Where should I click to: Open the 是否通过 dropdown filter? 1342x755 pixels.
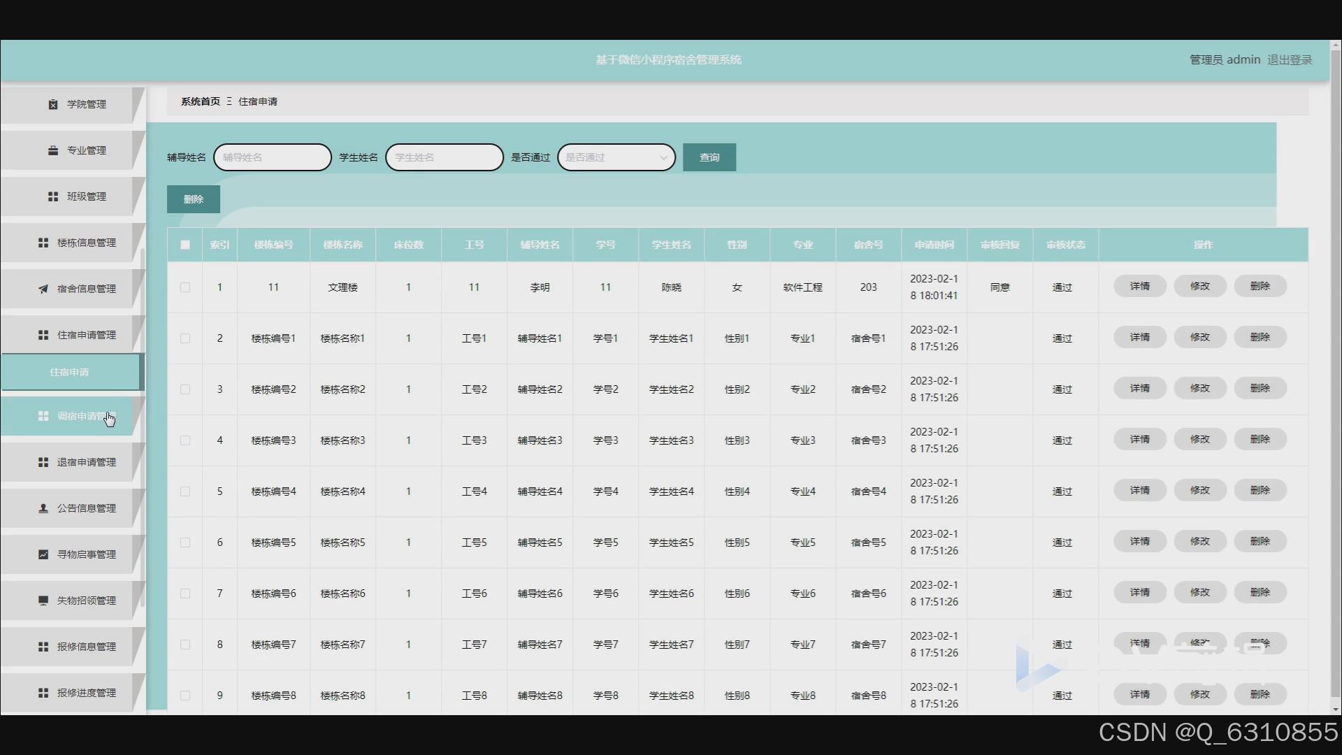pos(616,157)
